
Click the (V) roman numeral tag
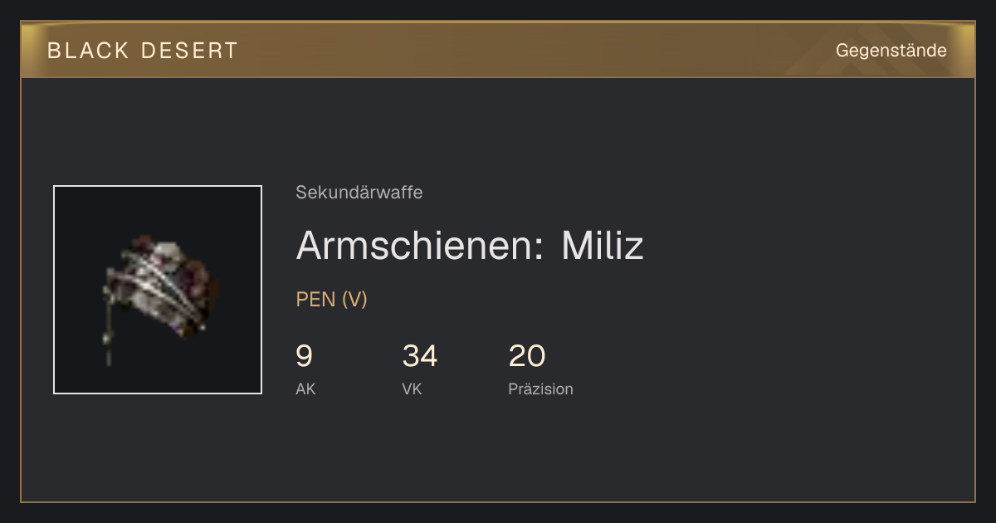[x=354, y=300]
